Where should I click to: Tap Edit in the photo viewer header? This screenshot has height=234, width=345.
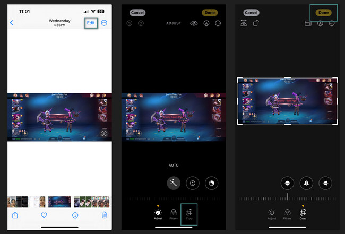tap(91, 23)
